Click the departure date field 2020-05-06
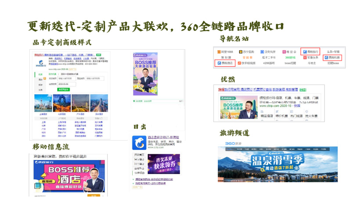Viewport: 357px width, 219px height. (66, 83)
